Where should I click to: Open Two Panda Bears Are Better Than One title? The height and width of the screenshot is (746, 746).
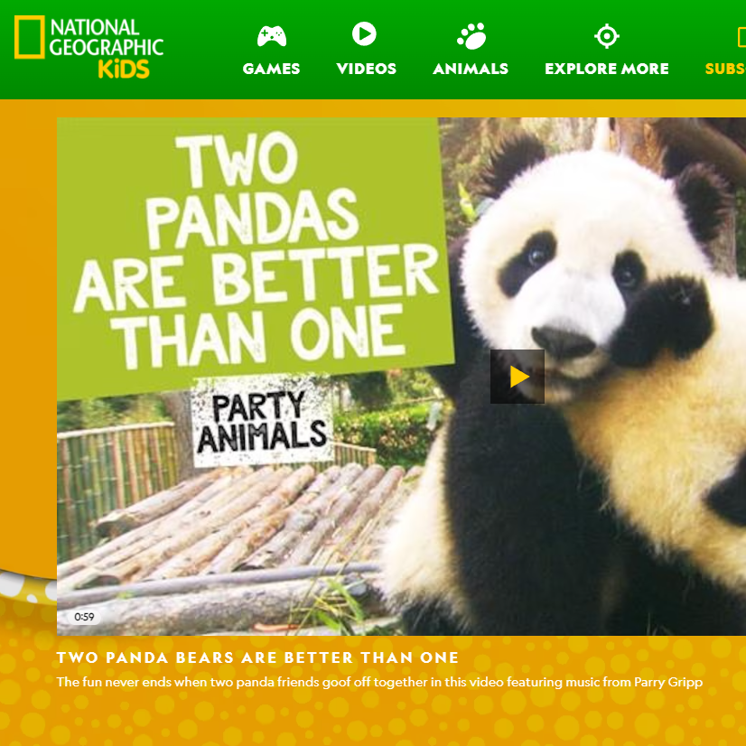[x=257, y=657]
